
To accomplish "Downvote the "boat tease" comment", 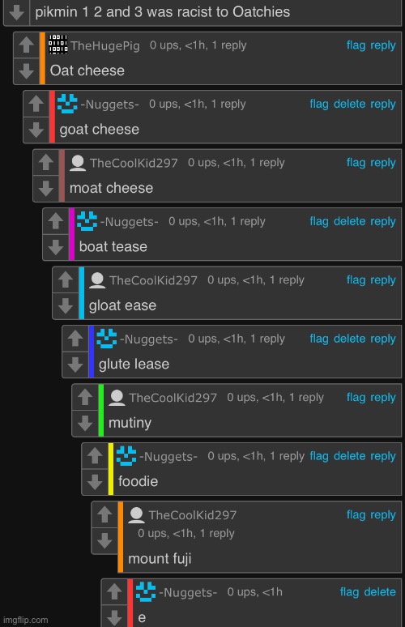I will [56, 247].
